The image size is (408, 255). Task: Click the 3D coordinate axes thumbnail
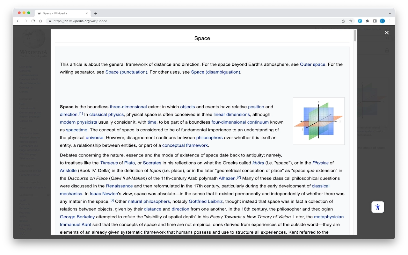pyautogui.click(x=318, y=121)
